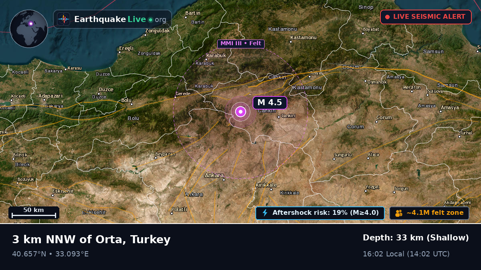Click the lightning bolt aftershock icon
The height and width of the screenshot is (270, 481).
coord(265,213)
